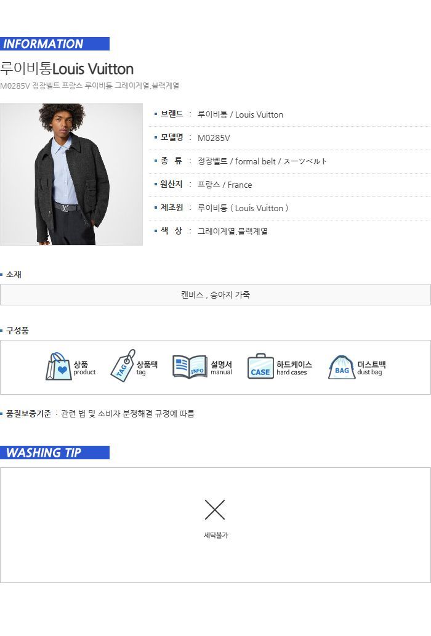
Task: Click the color value 그레이계열,블랙계열
Action: (x=232, y=231)
